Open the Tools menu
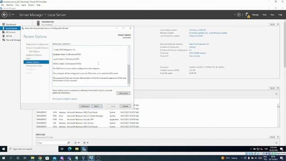 264,15
